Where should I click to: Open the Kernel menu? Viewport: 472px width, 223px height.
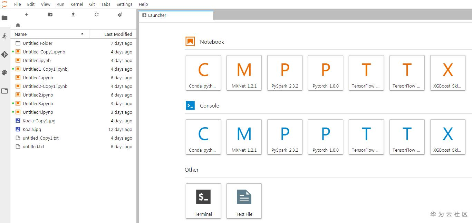(x=77, y=4)
